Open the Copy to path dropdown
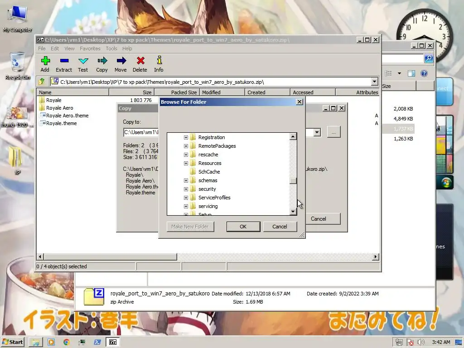 click(317, 132)
